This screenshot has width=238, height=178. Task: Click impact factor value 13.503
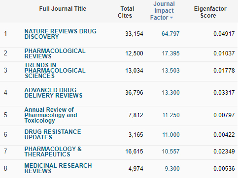point(170,71)
